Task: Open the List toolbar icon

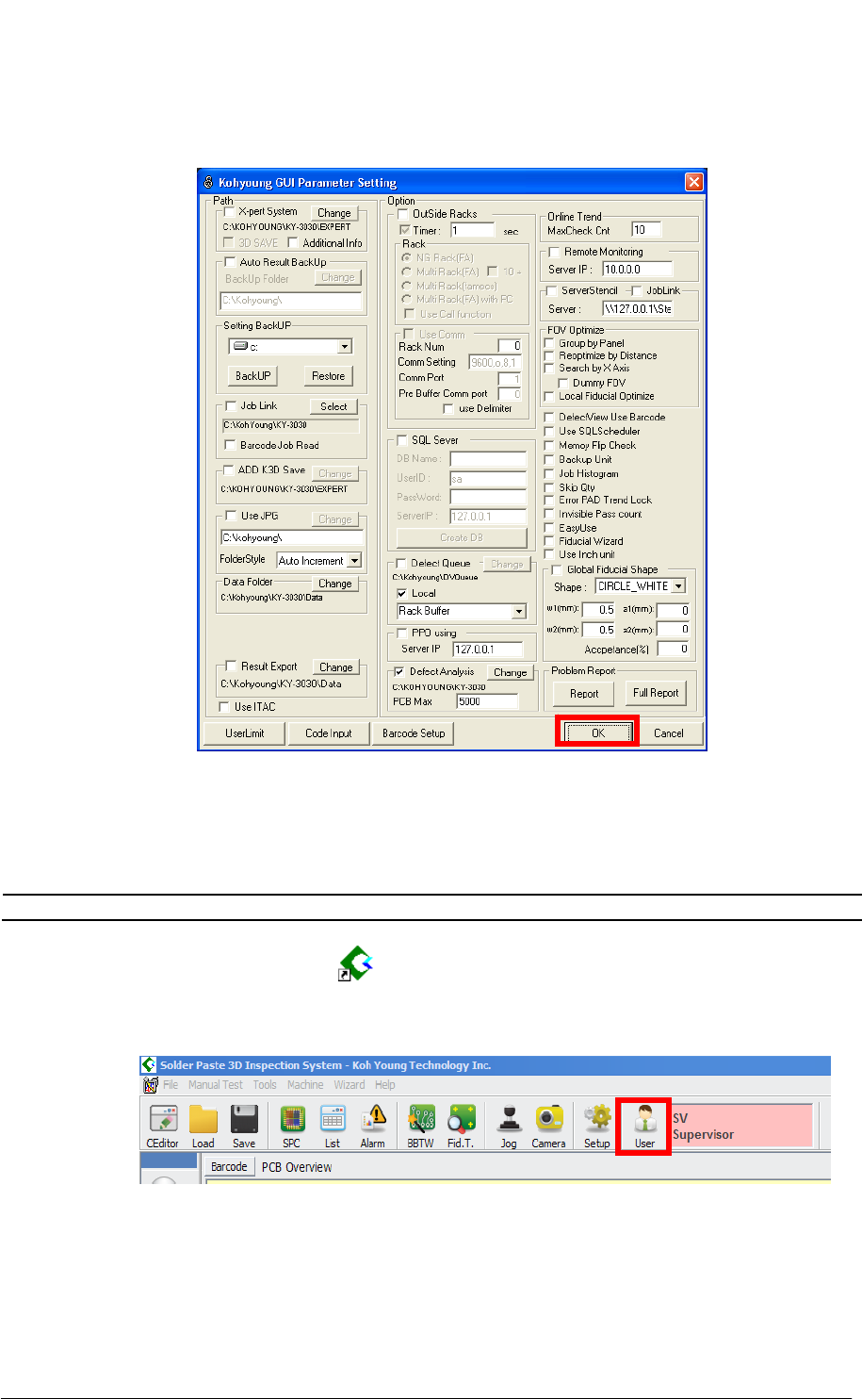Action: (x=333, y=1127)
